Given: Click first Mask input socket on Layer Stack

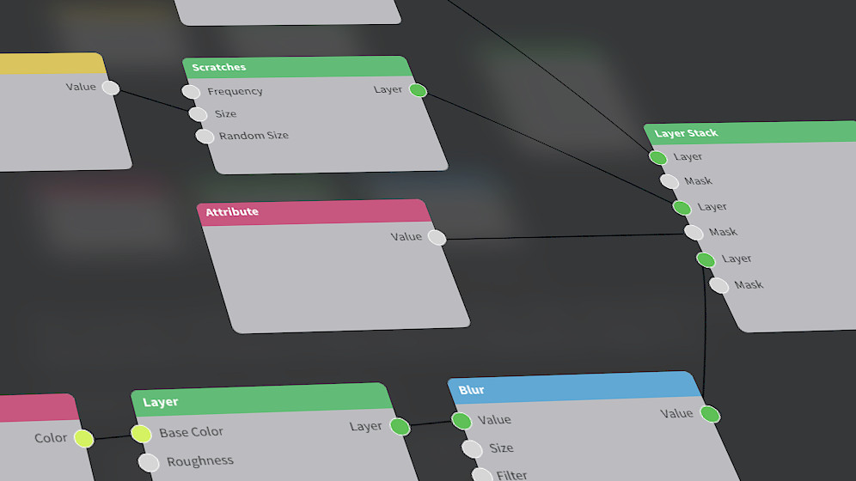Looking at the screenshot, I should 670,181.
